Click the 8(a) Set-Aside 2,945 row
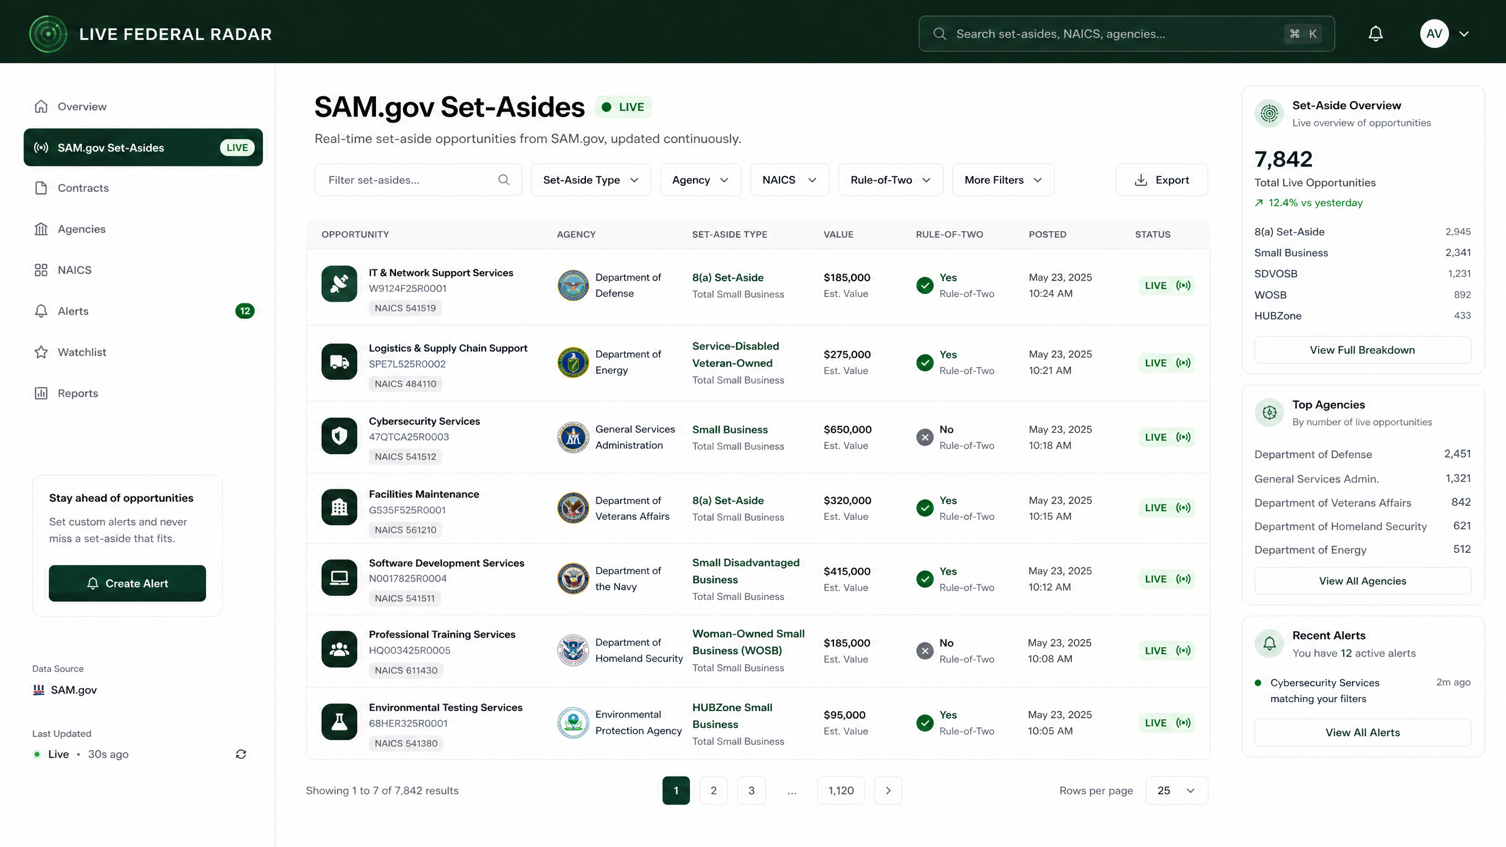Viewport: 1506px width, 847px height. 1362,232
